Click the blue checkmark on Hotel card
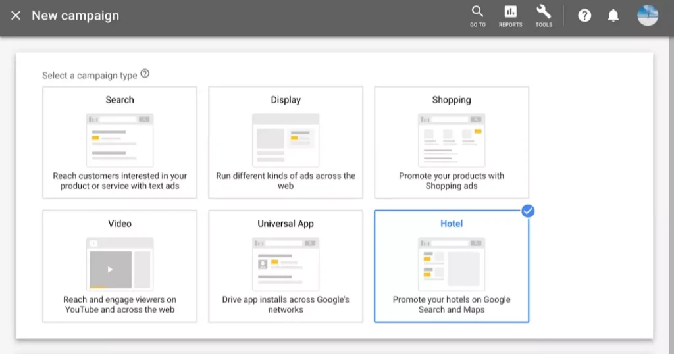This screenshot has width=674, height=354. (528, 211)
